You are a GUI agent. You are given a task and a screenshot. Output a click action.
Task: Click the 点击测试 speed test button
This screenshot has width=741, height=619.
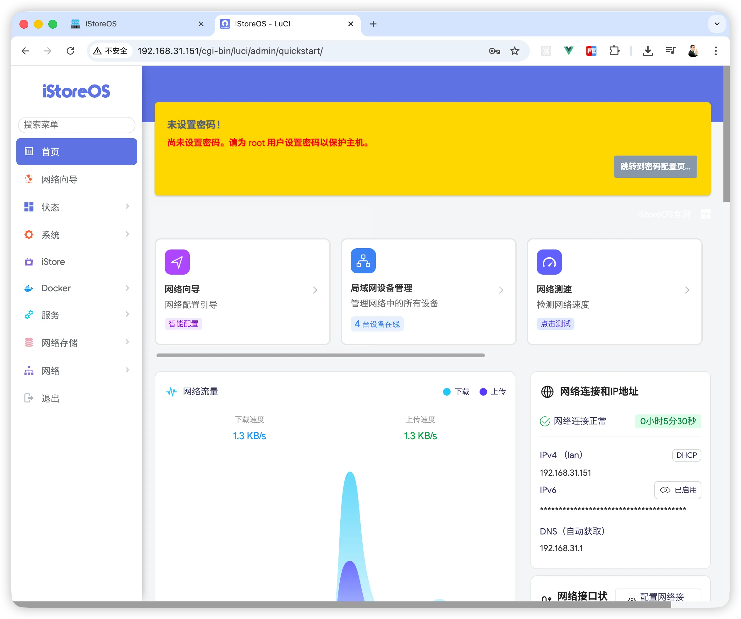pos(555,324)
